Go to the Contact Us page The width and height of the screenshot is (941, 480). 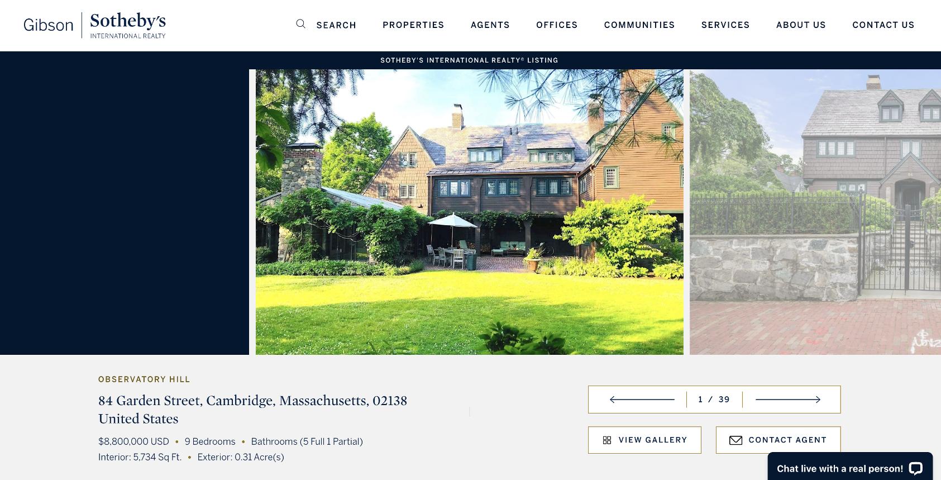click(x=883, y=25)
